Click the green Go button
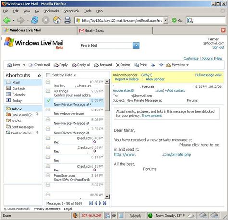This screenshot has width=228, height=220. pyautogui.click(x=177, y=20)
